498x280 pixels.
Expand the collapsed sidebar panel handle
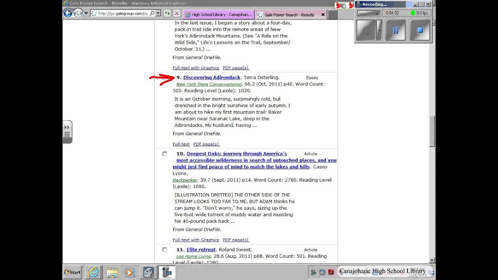pyautogui.click(x=67, y=132)
